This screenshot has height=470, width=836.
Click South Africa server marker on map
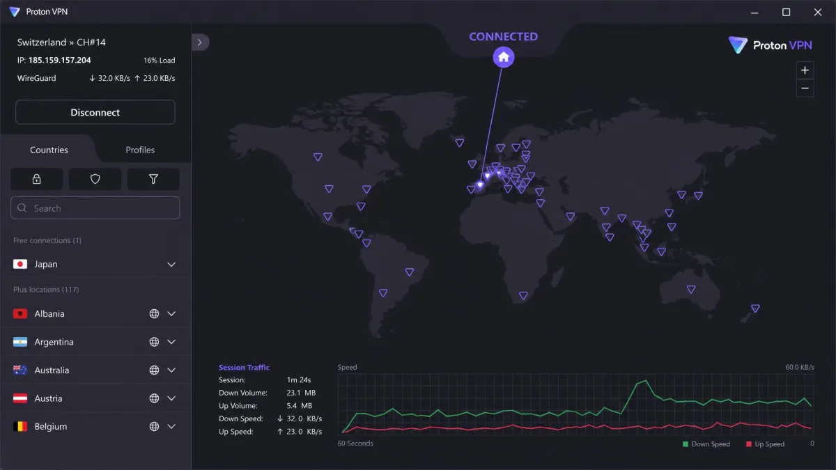[x=523, y=296]
